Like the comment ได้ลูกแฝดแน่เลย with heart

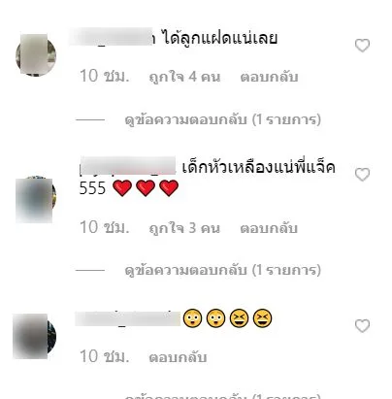point(362,46)
